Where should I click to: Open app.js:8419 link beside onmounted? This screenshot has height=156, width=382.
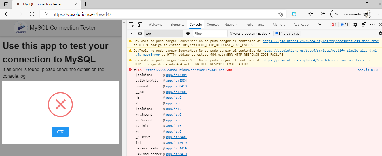coord(176,86)
